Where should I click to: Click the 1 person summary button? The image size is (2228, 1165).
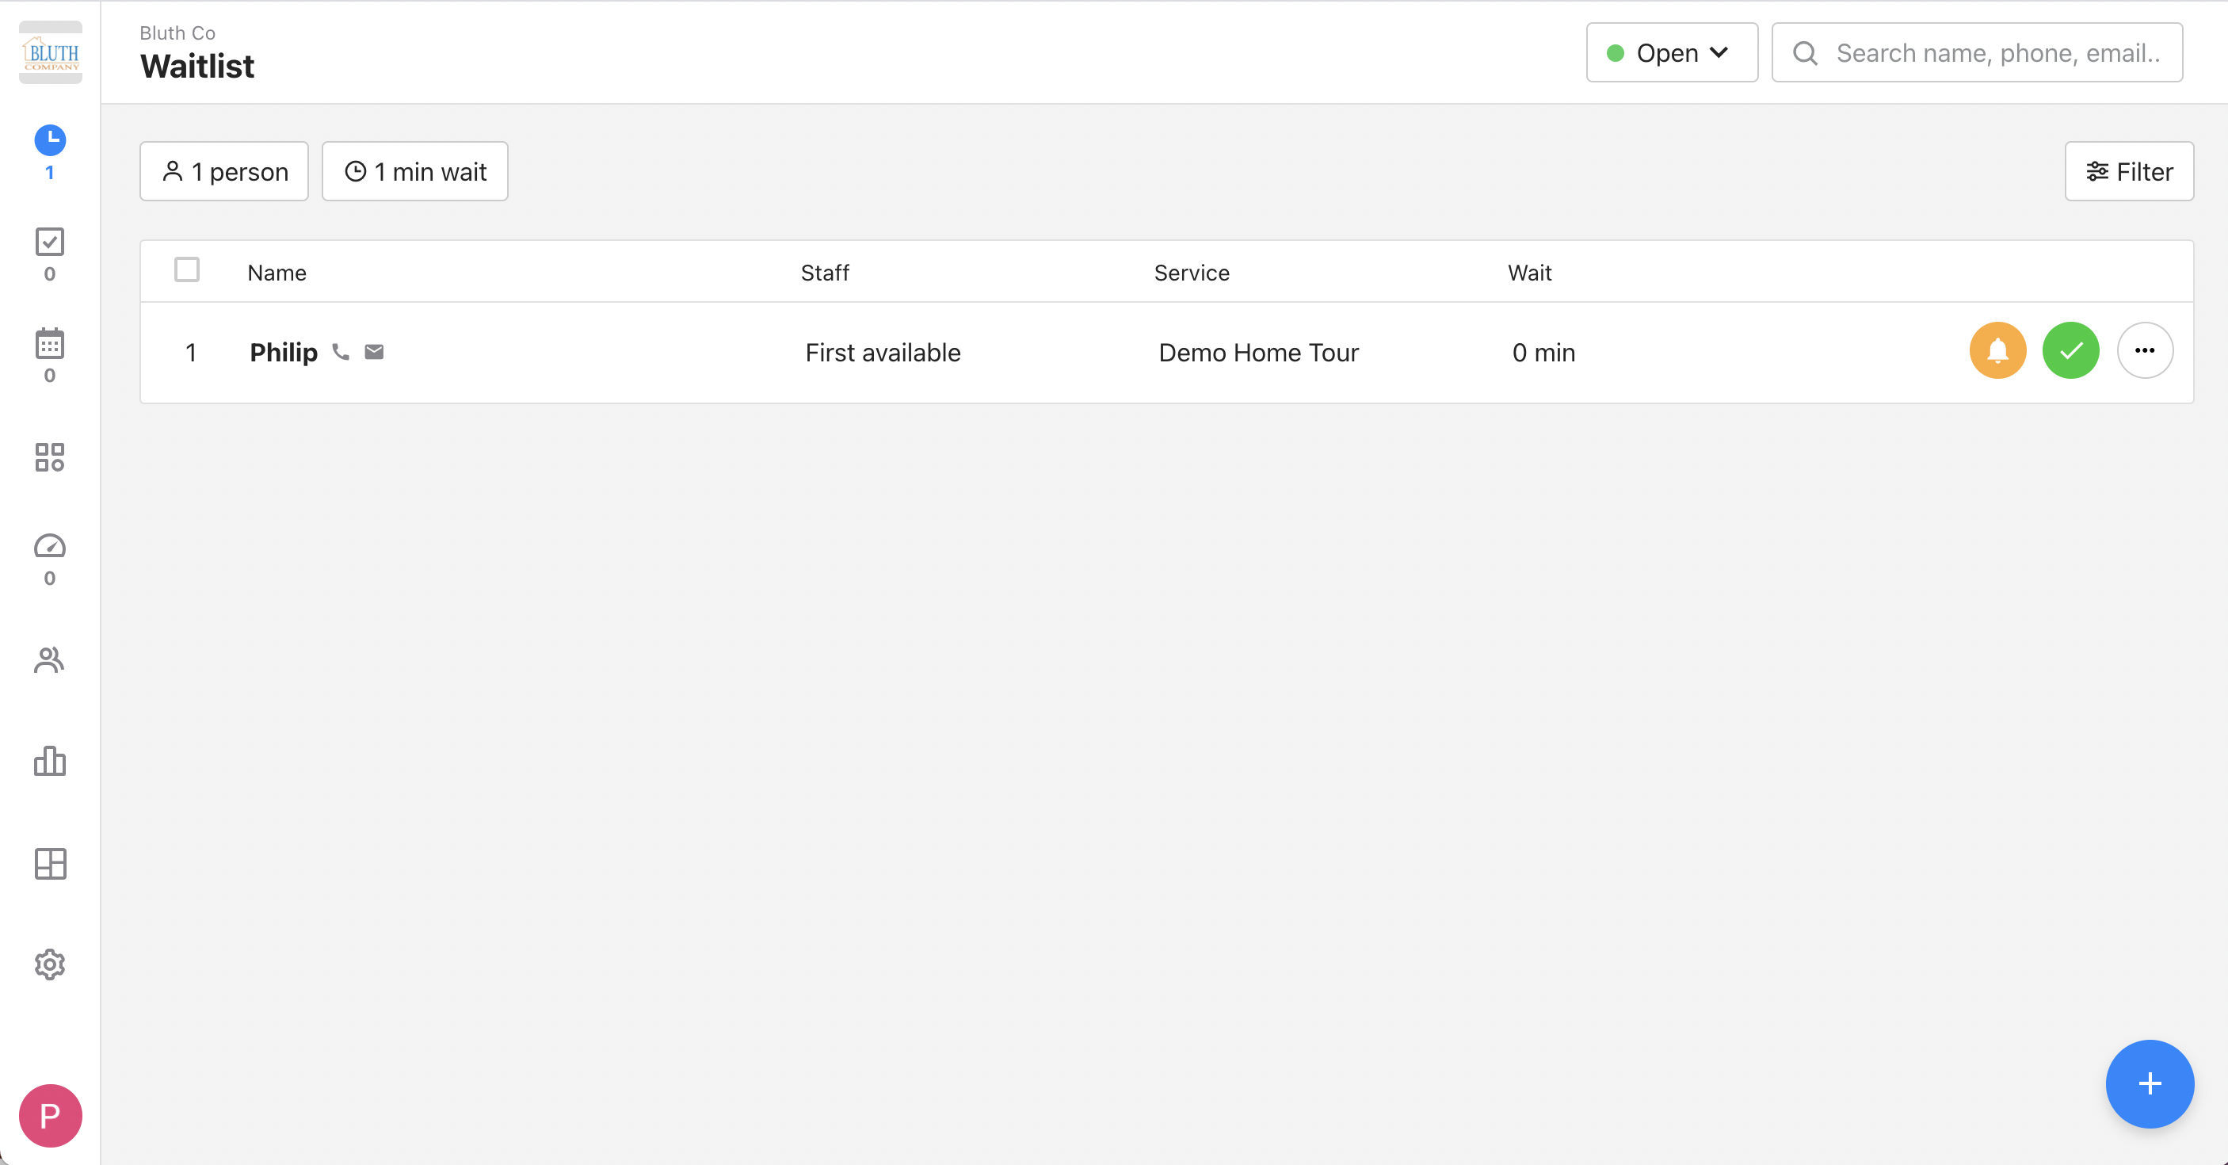pos(224,171)
